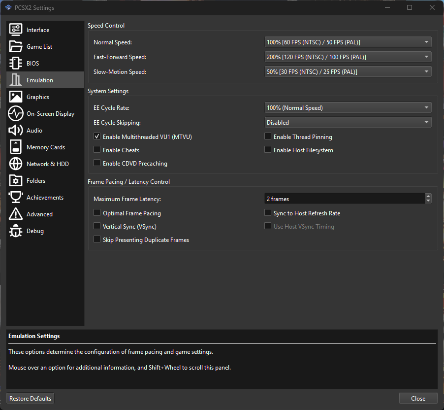444x410 pixels.
Task: Click the On-Screen Display pulse icon
Action: pyautogui.click(x=16, y=113)
